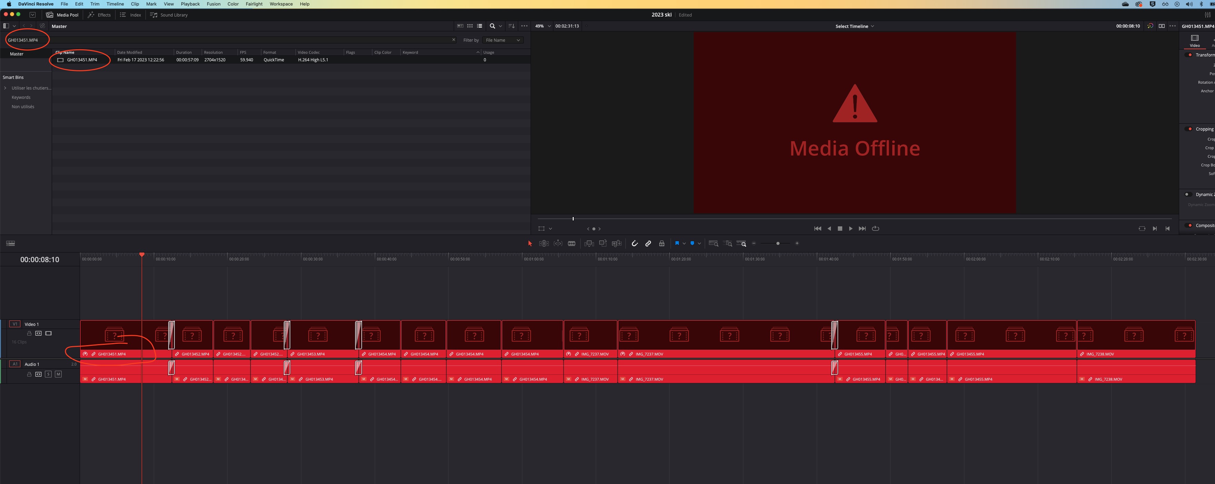Screen dimensions: 1215x484
Task: Zoom in timeline with plus button
Action: tap(797, 243)
